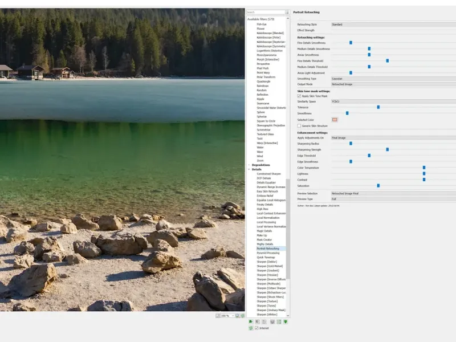This screenshot has width=456, height=342.
Task: Click the gray tag icon in the bottom toolbar
Action: [272, 321]
